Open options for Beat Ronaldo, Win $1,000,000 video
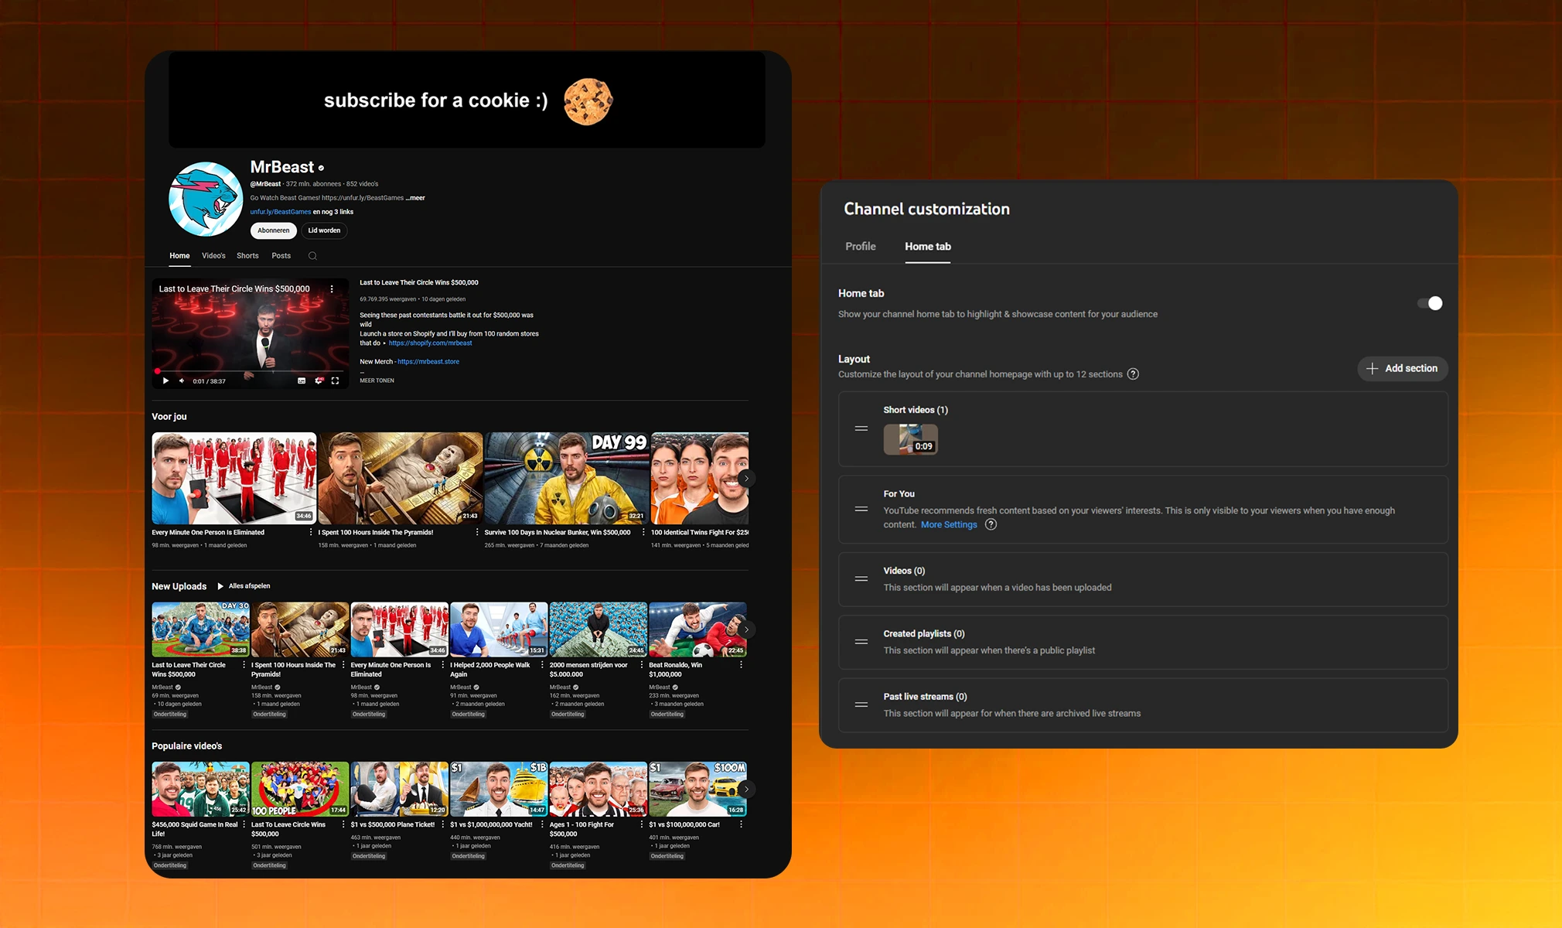 [x=741, y=665]
